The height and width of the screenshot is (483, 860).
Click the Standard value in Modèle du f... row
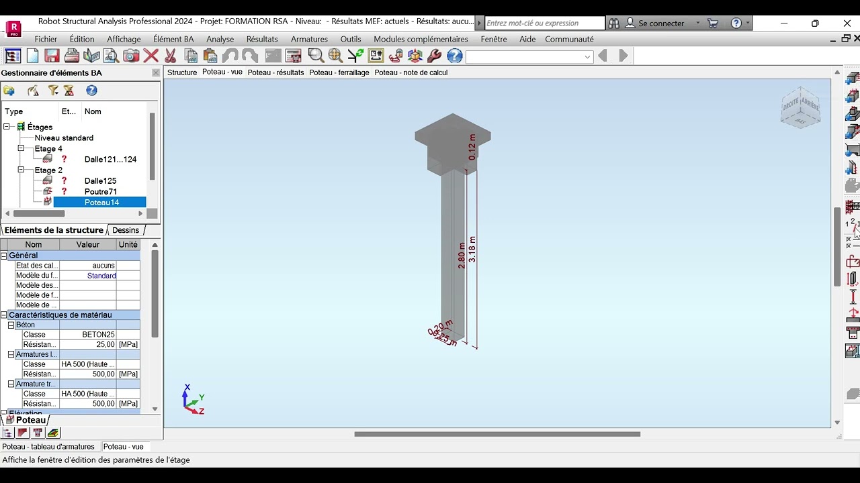tap(88, 276)
